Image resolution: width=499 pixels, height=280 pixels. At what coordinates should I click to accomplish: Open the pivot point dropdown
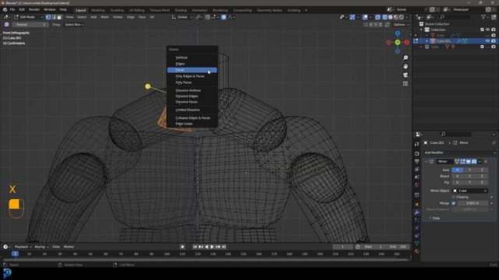[x=199, y=17]
